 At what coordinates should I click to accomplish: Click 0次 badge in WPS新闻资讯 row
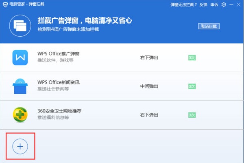192,86
